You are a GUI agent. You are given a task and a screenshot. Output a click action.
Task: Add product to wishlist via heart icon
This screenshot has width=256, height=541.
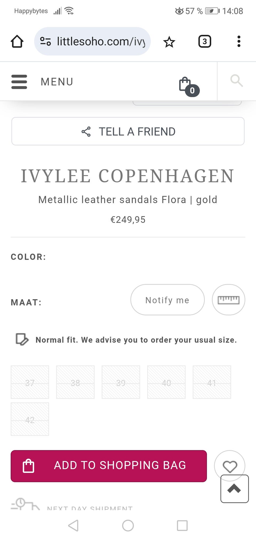[230, 466]
